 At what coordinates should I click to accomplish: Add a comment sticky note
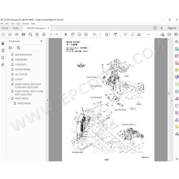click(x=126, y=34)
